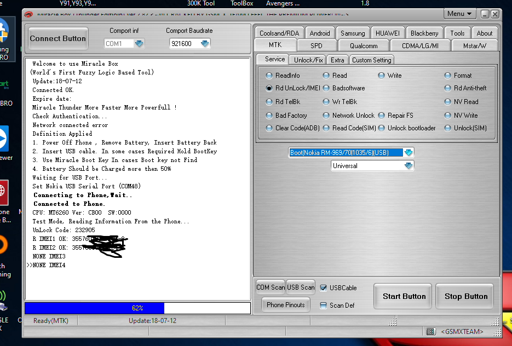Screen dimensions: 512x346
Task: Select the Bad Factory radio option
Action: [x=269, y=116]
